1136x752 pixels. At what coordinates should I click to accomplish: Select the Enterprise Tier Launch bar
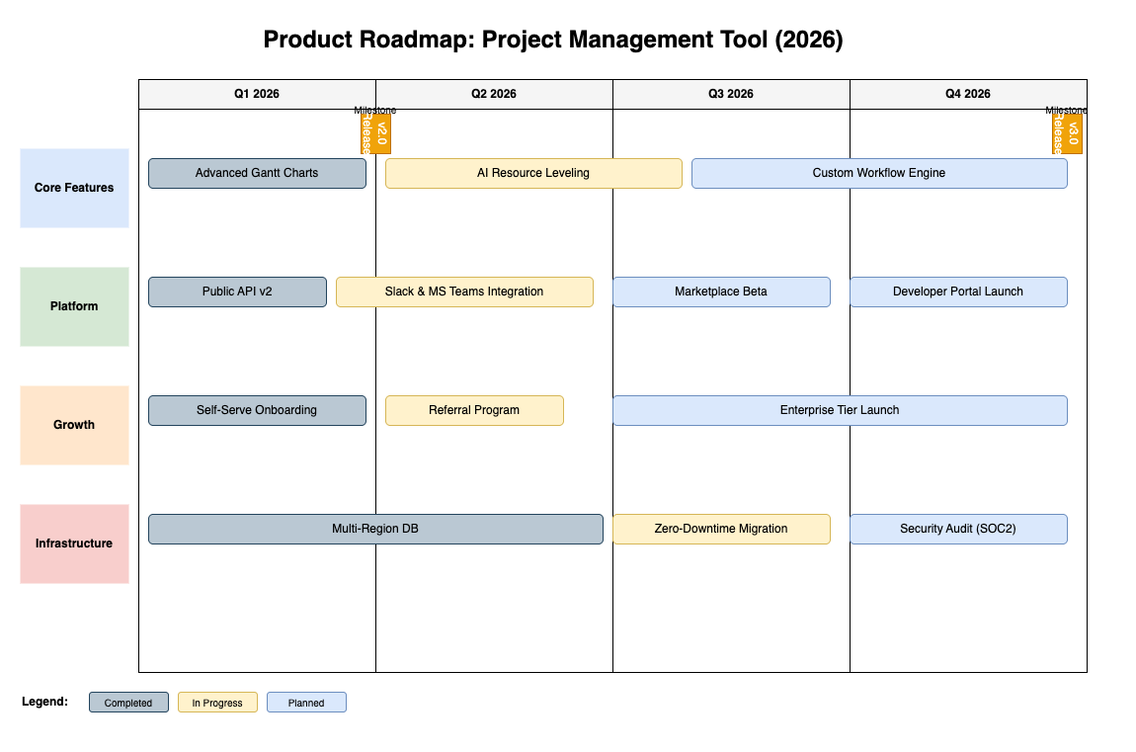tap(840, 410)
